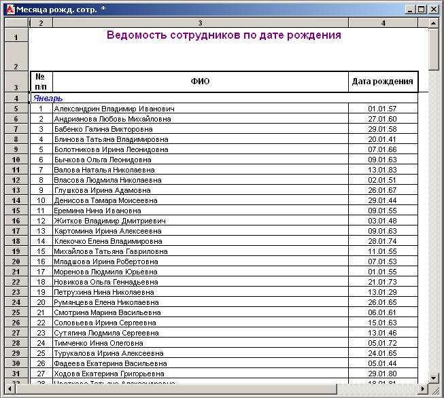Select Валова Наталья Николаевна cell
The image size is (444, 398).
pos(200,170)
